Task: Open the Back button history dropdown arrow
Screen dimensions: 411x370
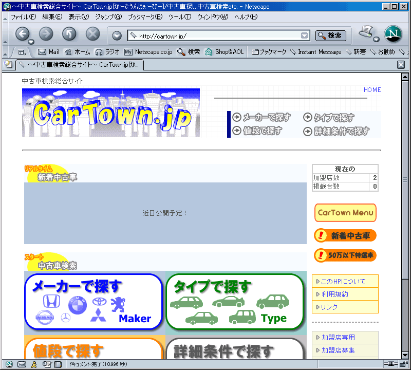Action: click(31, 42)
